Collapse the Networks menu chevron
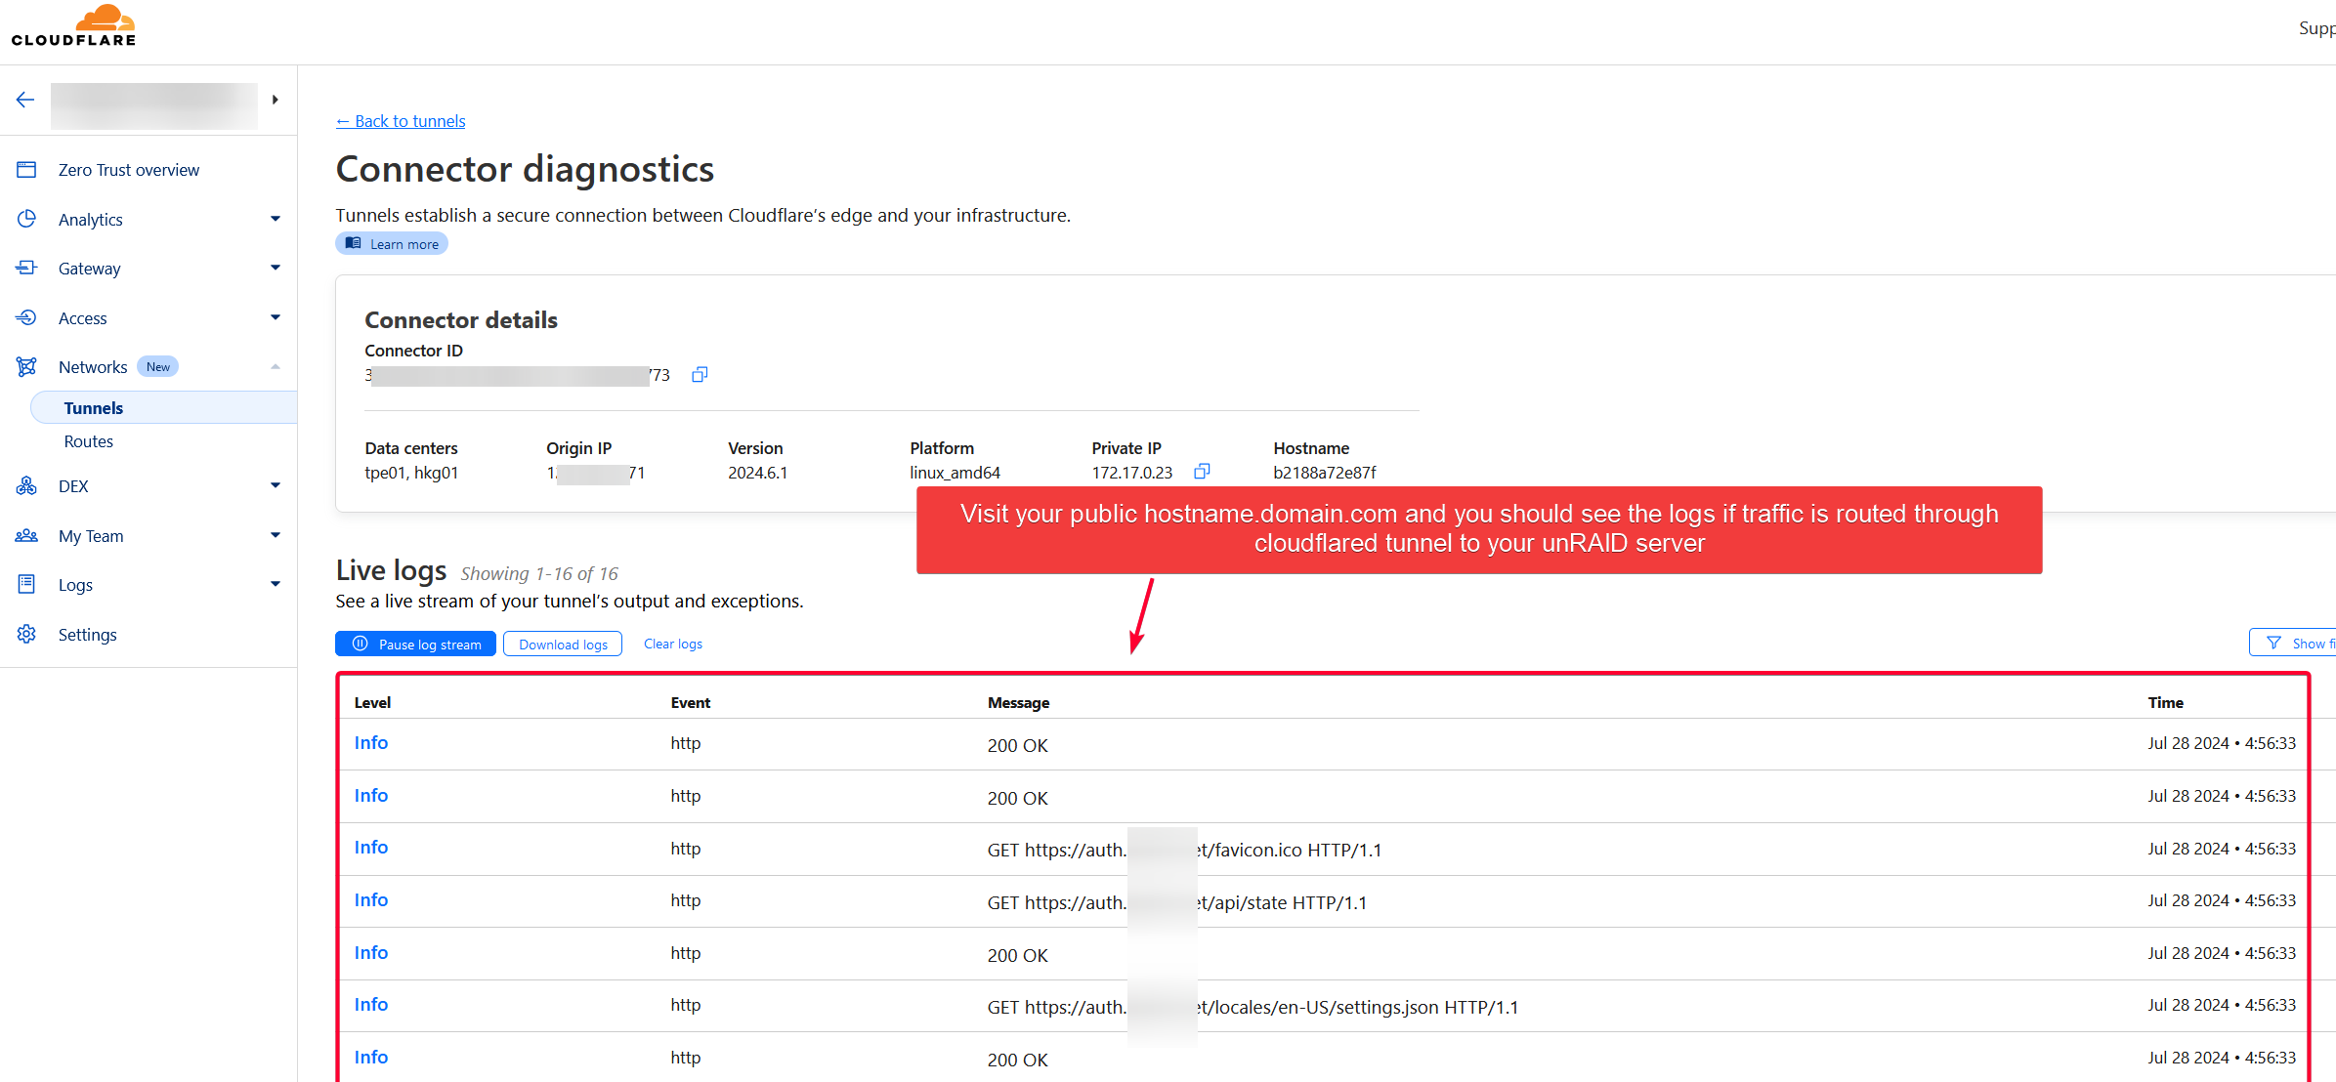Viewport: 2336px width, 1082px height. (276, 366)
